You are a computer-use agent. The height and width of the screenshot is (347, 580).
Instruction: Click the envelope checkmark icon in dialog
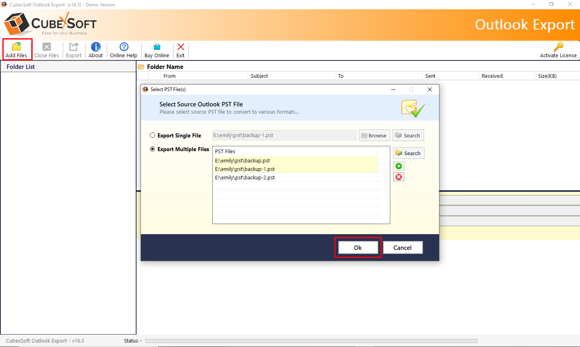pyautogui.click(x=413, y=108)
